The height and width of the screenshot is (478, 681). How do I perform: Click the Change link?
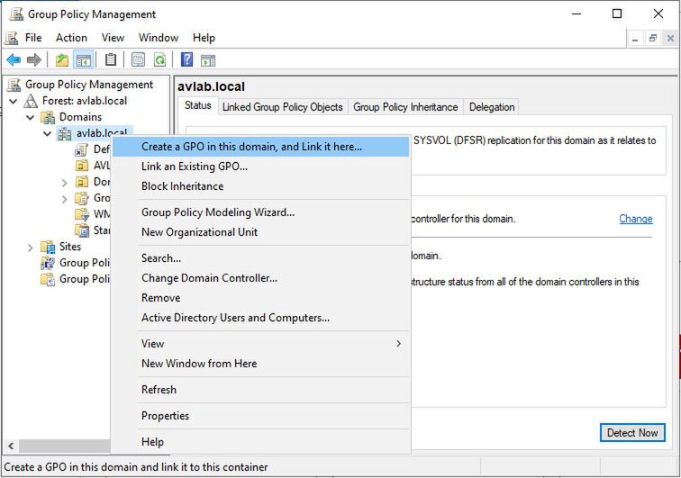coord(635,219)
